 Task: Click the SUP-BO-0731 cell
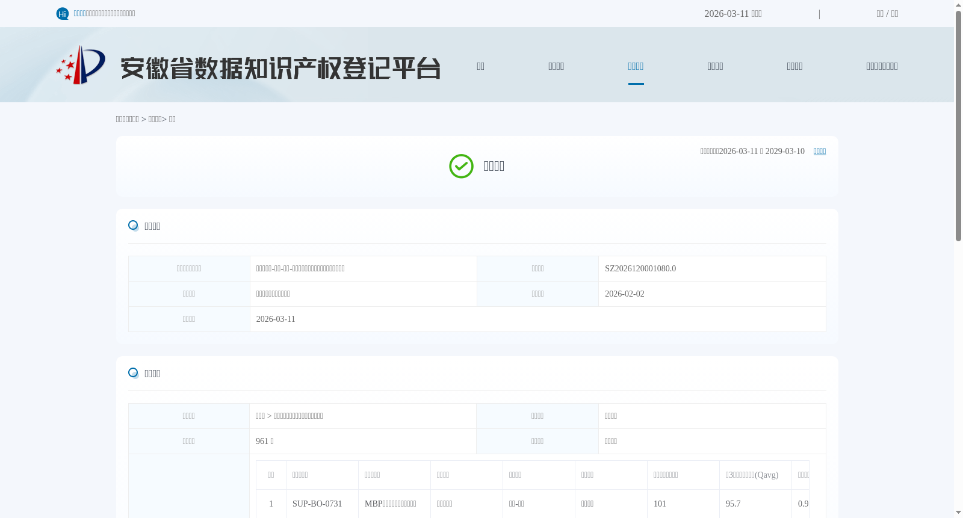[322, 504]
